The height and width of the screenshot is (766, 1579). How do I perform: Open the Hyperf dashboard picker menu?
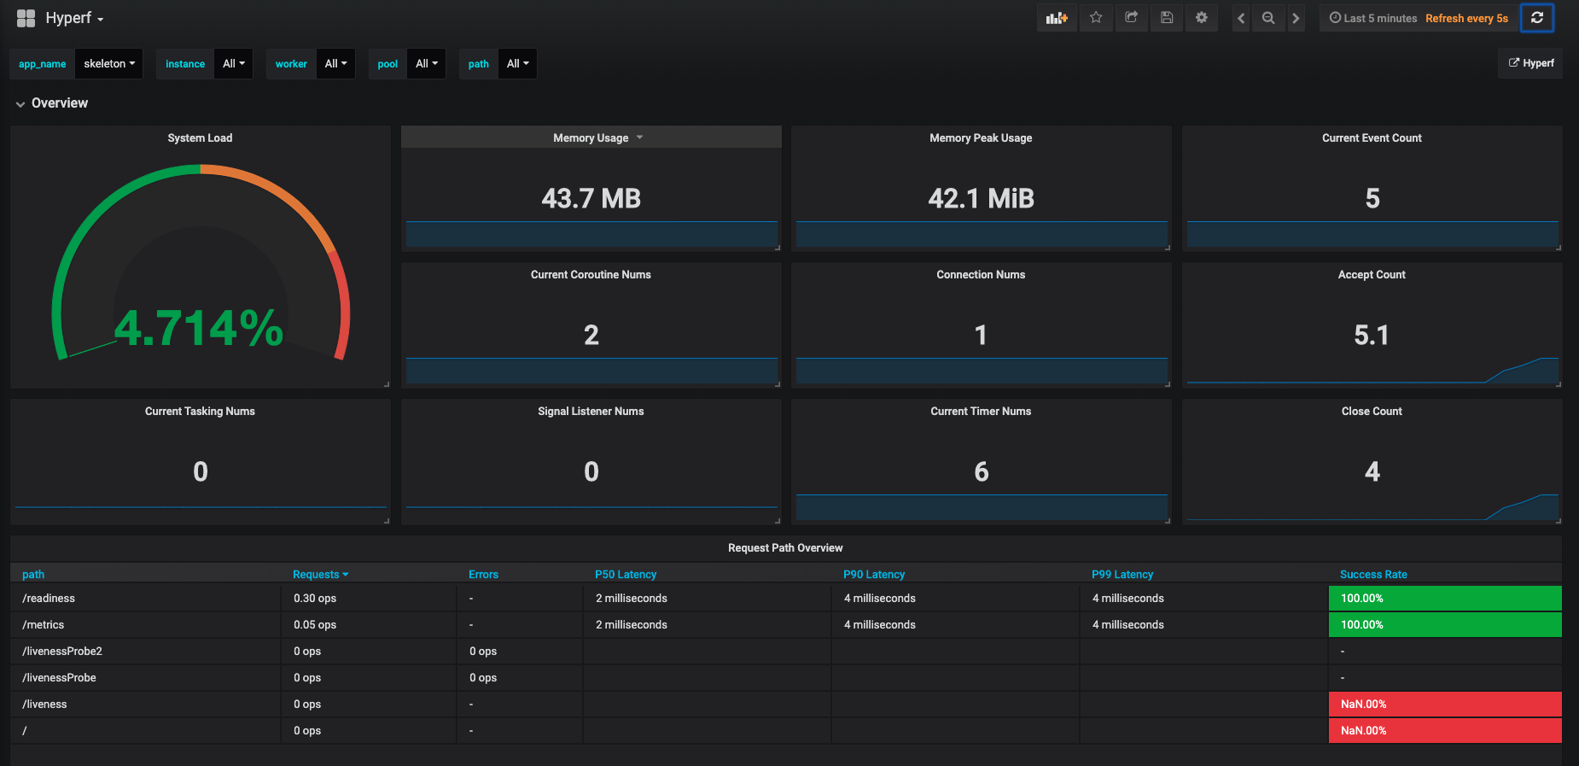click(73, 19)
